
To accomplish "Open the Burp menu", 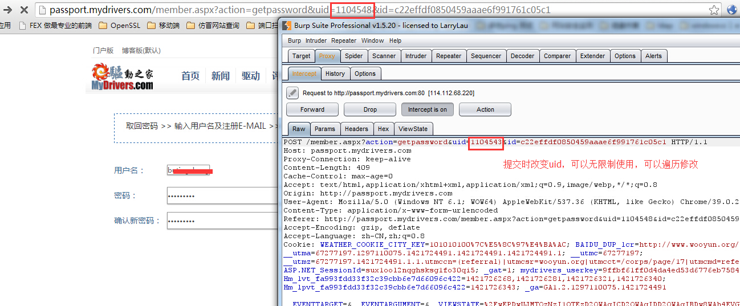I will tap(294, 40).
